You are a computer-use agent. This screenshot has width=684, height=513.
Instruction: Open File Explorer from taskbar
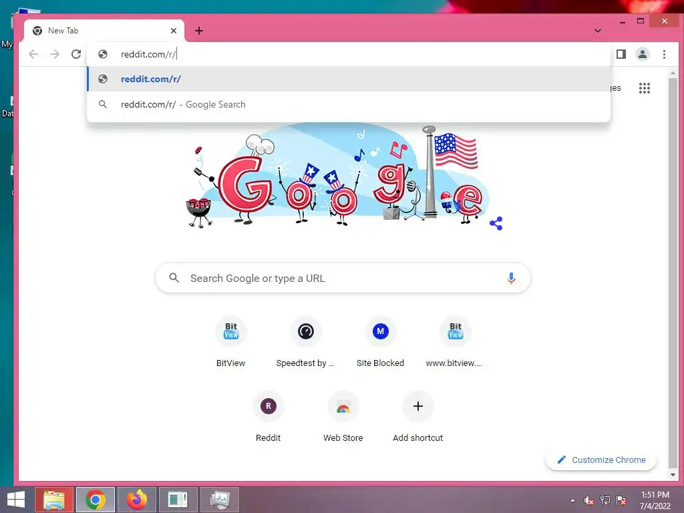click(x=53, y=500)
